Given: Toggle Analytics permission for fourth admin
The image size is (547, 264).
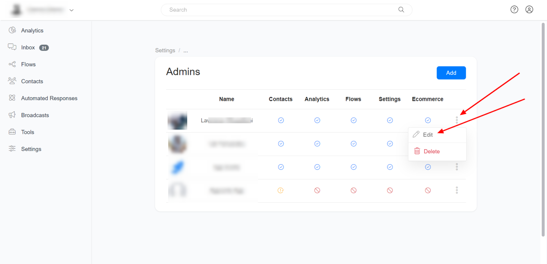Looking at the screenshot, I should [317, 190].
